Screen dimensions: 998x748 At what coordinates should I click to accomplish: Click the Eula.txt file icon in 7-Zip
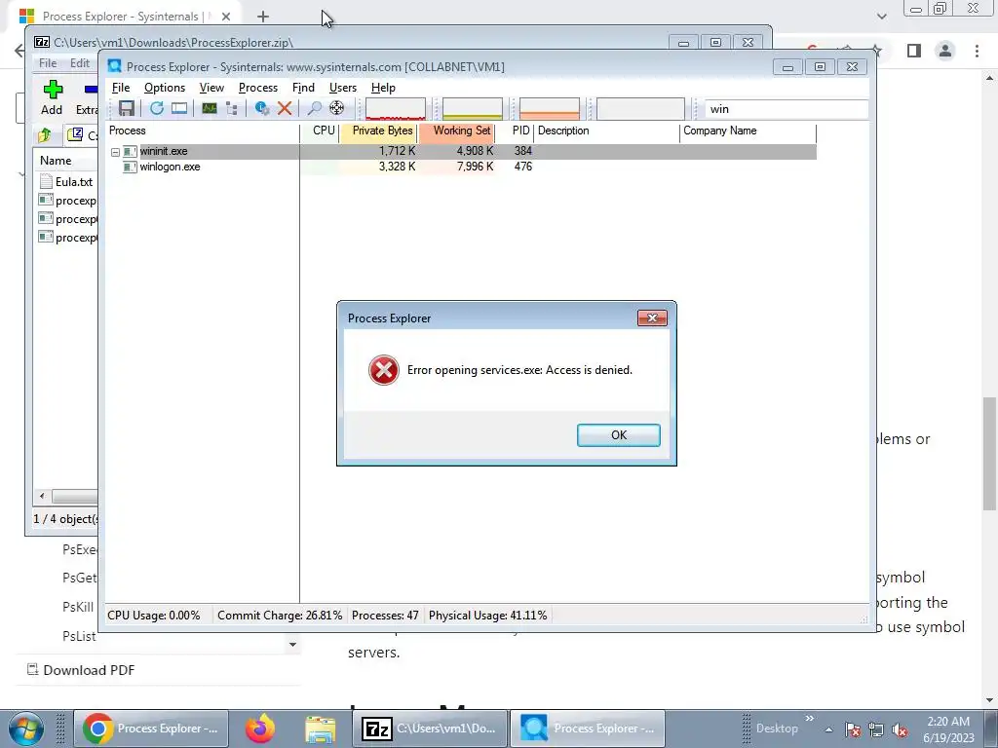point(46,181)
